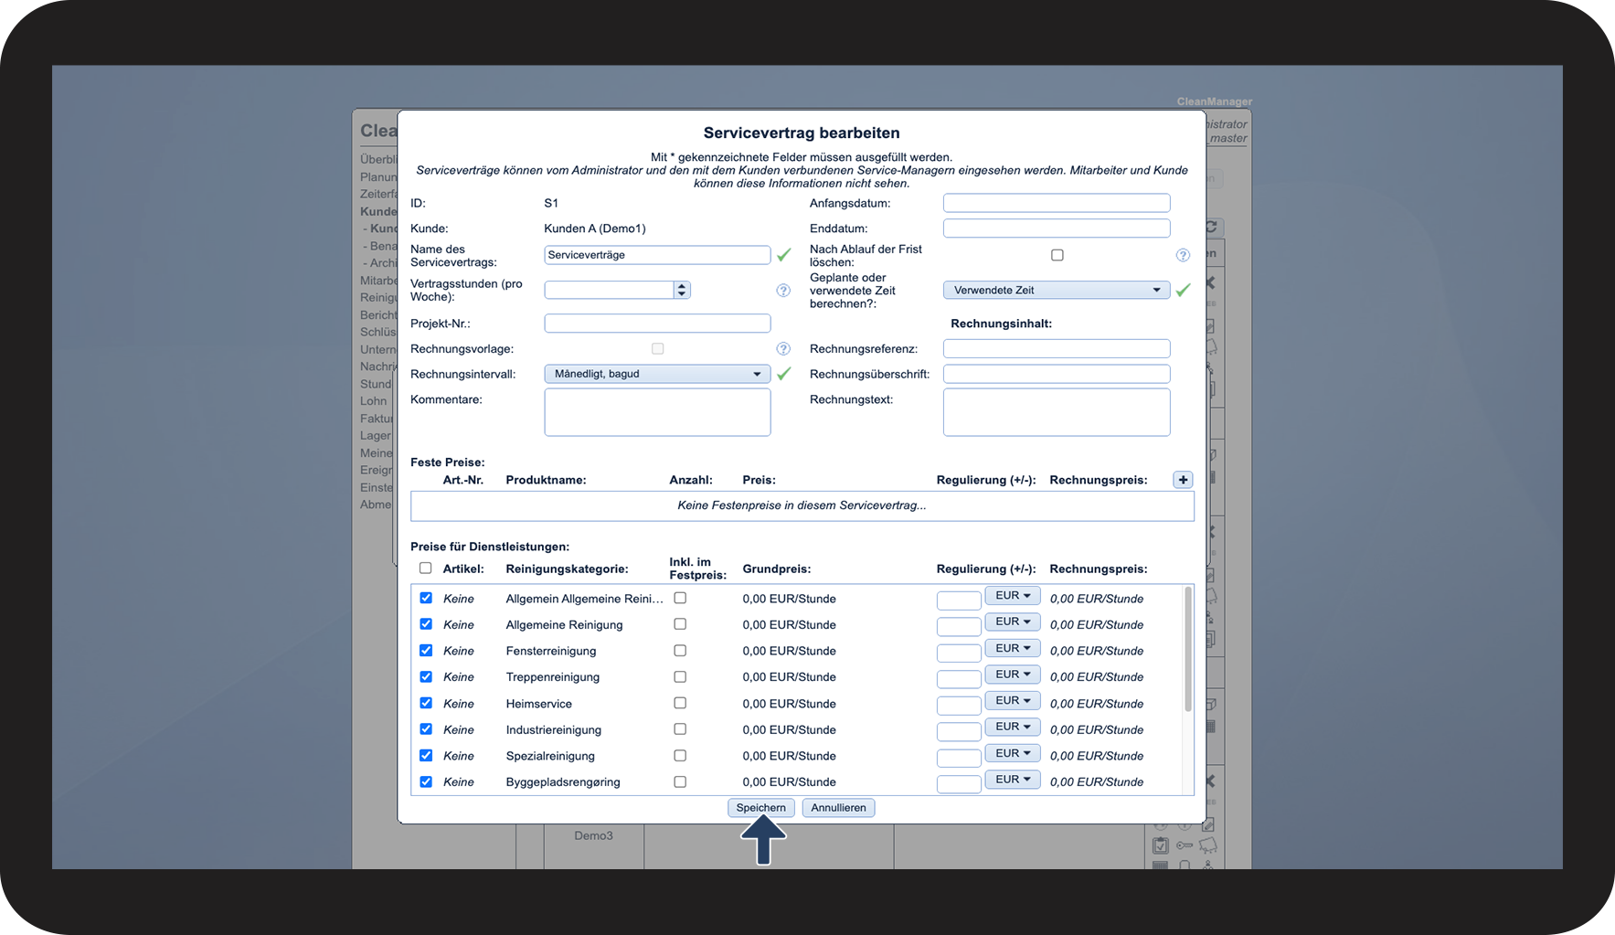Click the Allgemein Allgemeine Reini… category text
This screenshot has height=935, width=1615.
(x=585, y=599)
